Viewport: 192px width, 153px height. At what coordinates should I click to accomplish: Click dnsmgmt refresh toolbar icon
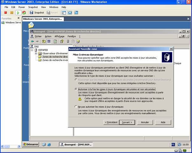click(x=55, y=41)
